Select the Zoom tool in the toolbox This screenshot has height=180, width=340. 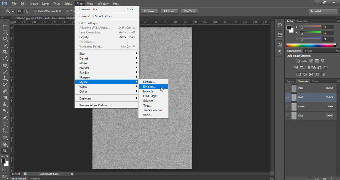click(x=5, y=151)
